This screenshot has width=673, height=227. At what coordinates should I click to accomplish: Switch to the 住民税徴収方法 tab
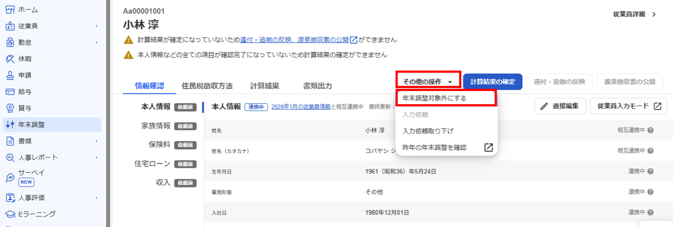coord(207,86)
